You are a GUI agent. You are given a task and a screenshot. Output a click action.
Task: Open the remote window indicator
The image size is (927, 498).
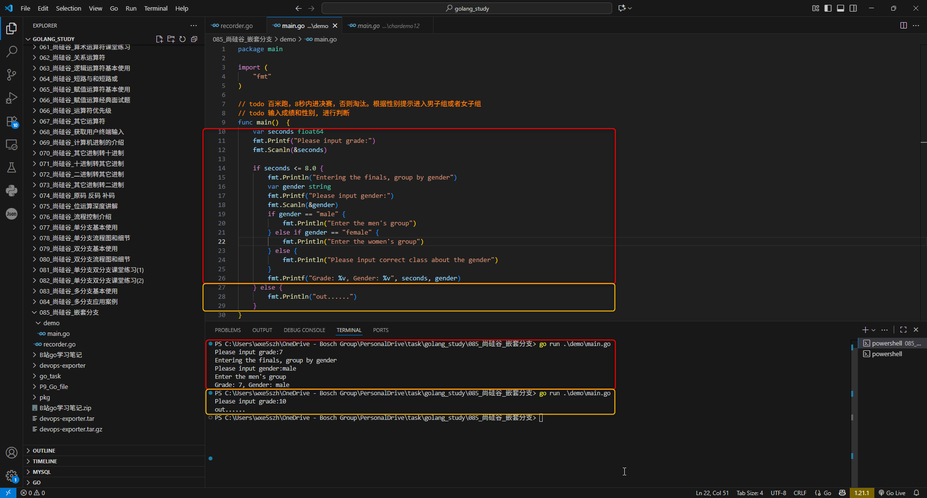(x=8, y=493)
